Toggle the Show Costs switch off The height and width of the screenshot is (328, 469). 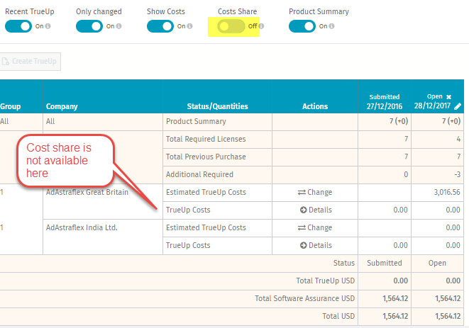(x=160, y=26)
